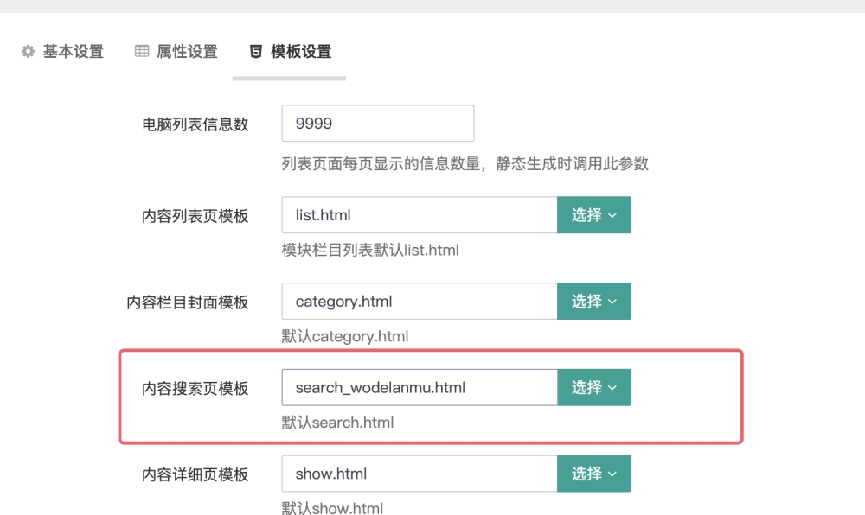Viewport: 865px width, 515px height.
Task: Open 选择 dropdown for list.html template
Action: pyautogui.click(x=594, y=215)
